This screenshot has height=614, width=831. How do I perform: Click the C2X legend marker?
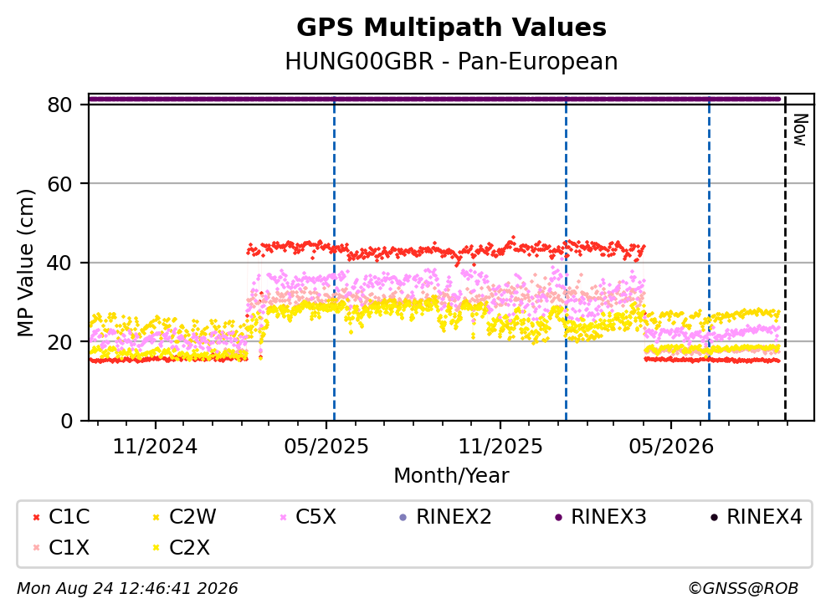point(156,548)
